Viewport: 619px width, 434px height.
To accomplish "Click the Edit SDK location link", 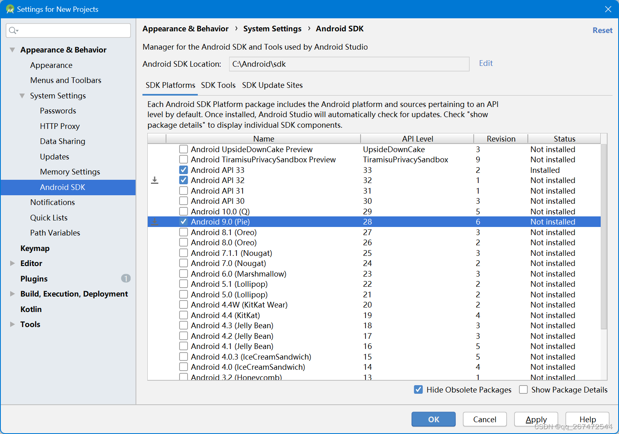I will pyautogui.click(x=486, y=63).
